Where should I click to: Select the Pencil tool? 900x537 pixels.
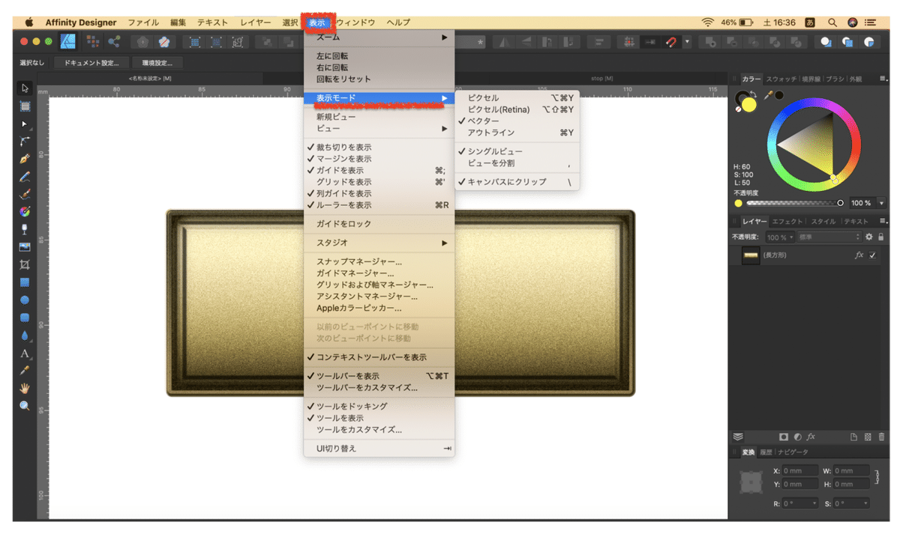(x=25, y=177)
